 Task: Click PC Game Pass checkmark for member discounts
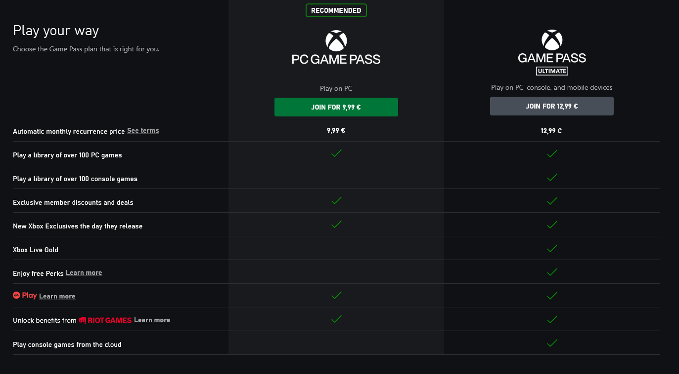pos(336,201)
